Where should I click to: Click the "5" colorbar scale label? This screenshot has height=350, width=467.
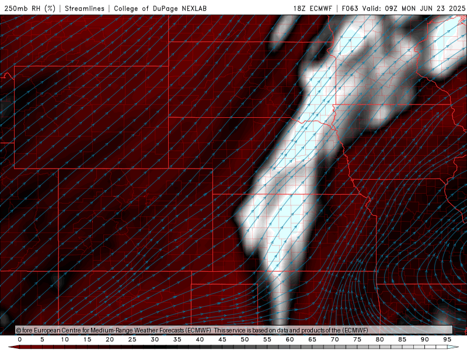coord(42,339)
